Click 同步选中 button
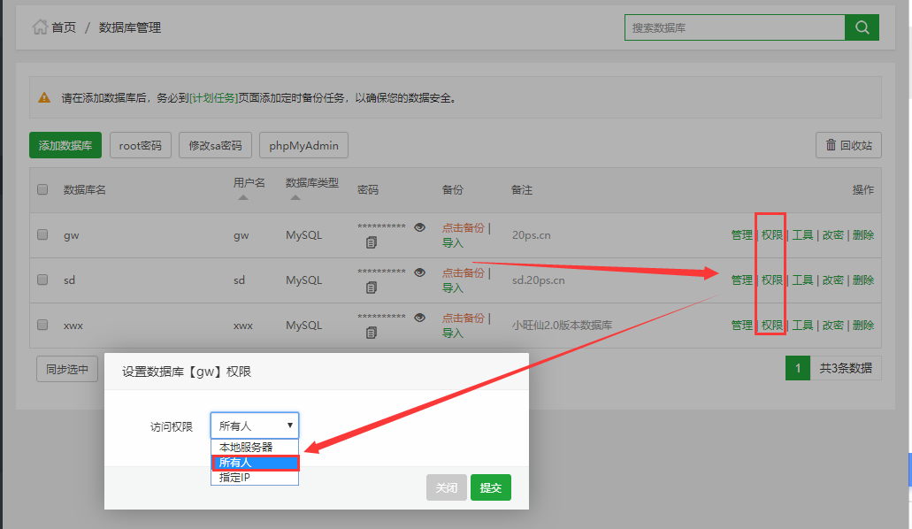Viewport: 912px width, 529px height. coord(67,369)
